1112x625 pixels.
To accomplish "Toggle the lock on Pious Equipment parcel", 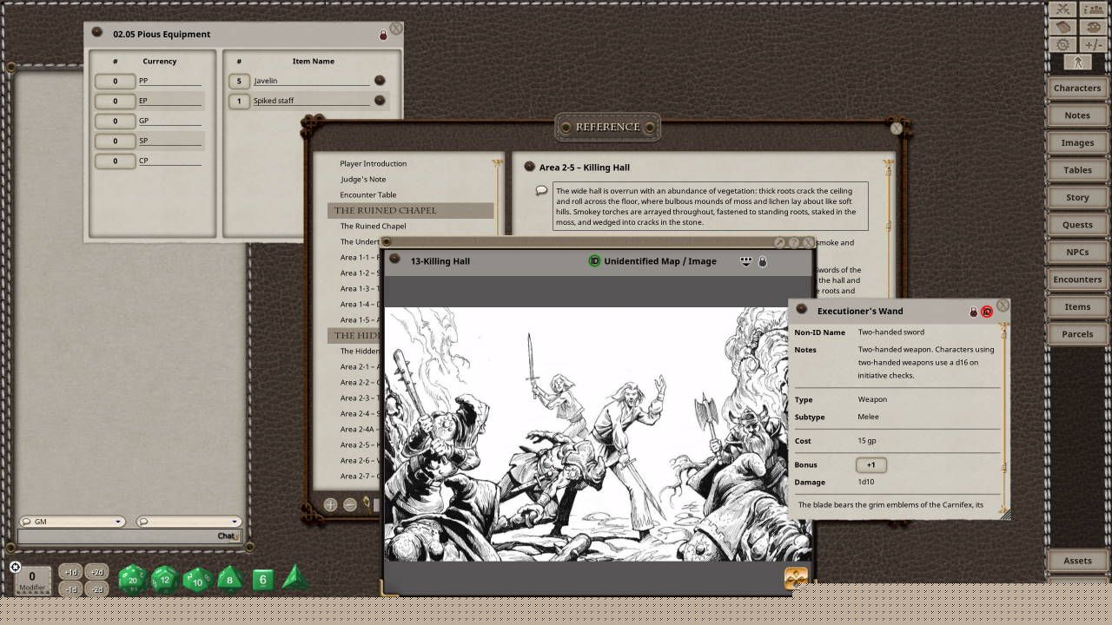I will (x=383, y=36).
